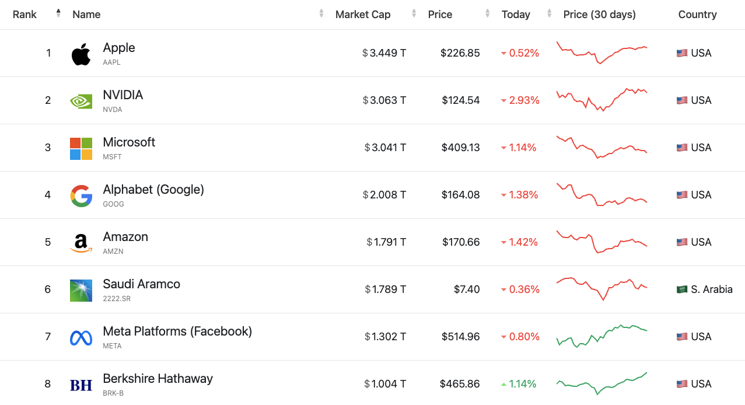This screenshot has height=405, width=745.
Task: Click the Amazon logo icon
Action: coord(81,243)
